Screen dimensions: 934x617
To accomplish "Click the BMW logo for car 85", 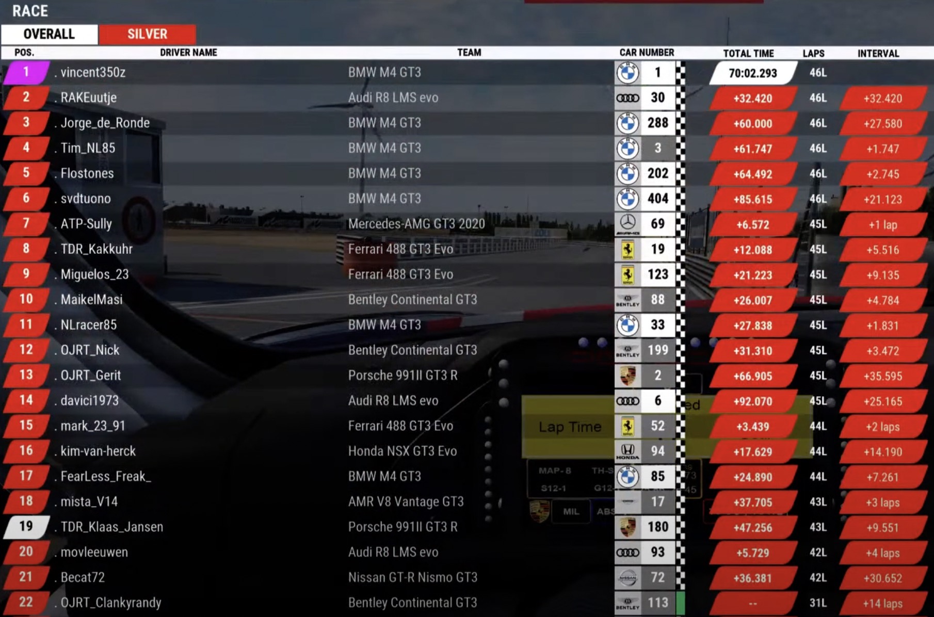I will [627, 477].
